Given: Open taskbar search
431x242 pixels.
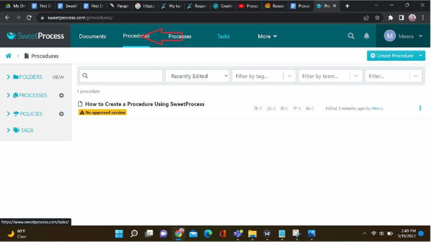Looking at the screenshot, I should click(x=134, y=234).
